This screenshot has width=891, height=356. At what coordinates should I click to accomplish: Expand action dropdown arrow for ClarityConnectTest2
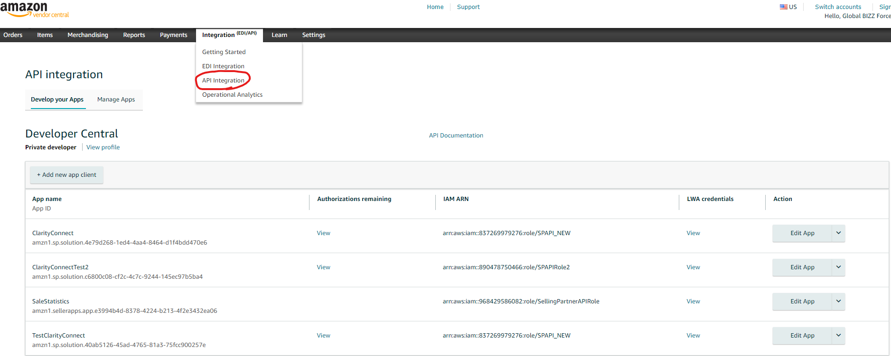tap(838, 267)
